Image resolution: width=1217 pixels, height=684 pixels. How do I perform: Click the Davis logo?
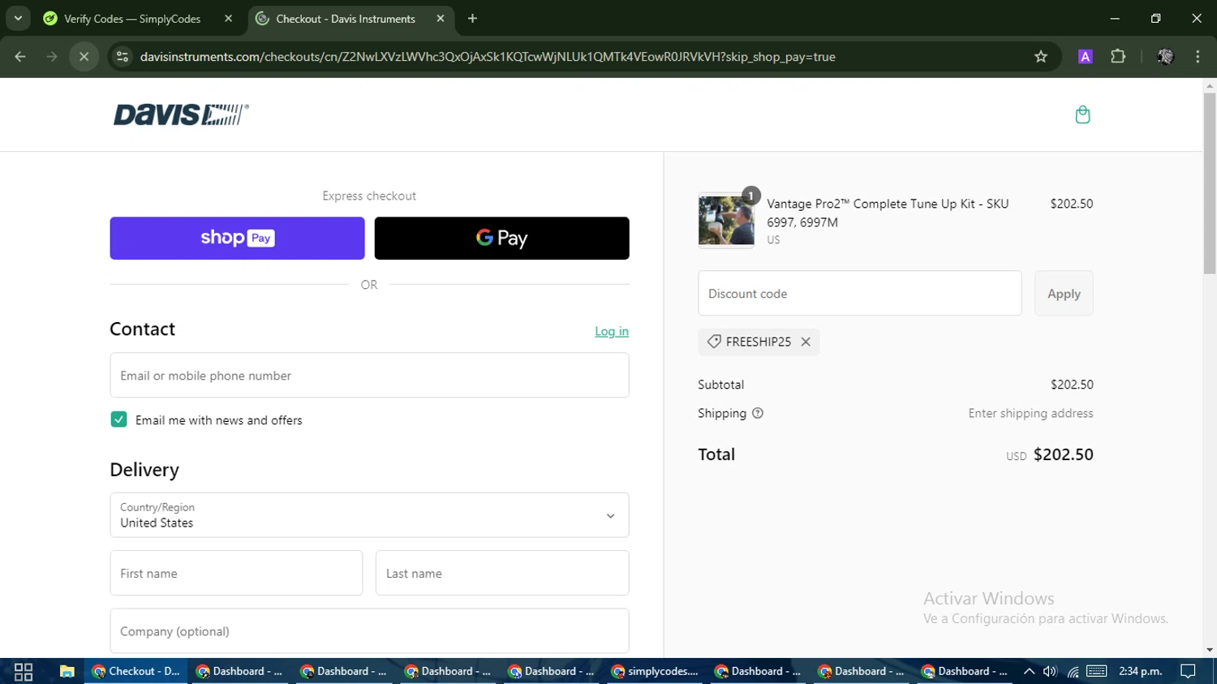(x=181, y=114)
